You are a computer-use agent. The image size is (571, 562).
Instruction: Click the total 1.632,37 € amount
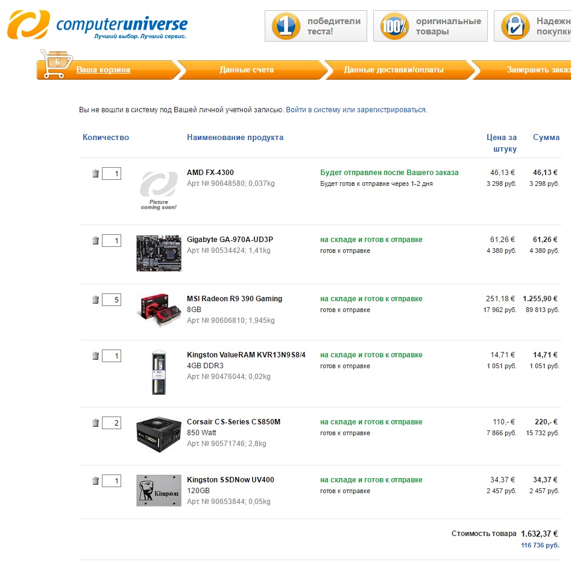click(539, 534)
